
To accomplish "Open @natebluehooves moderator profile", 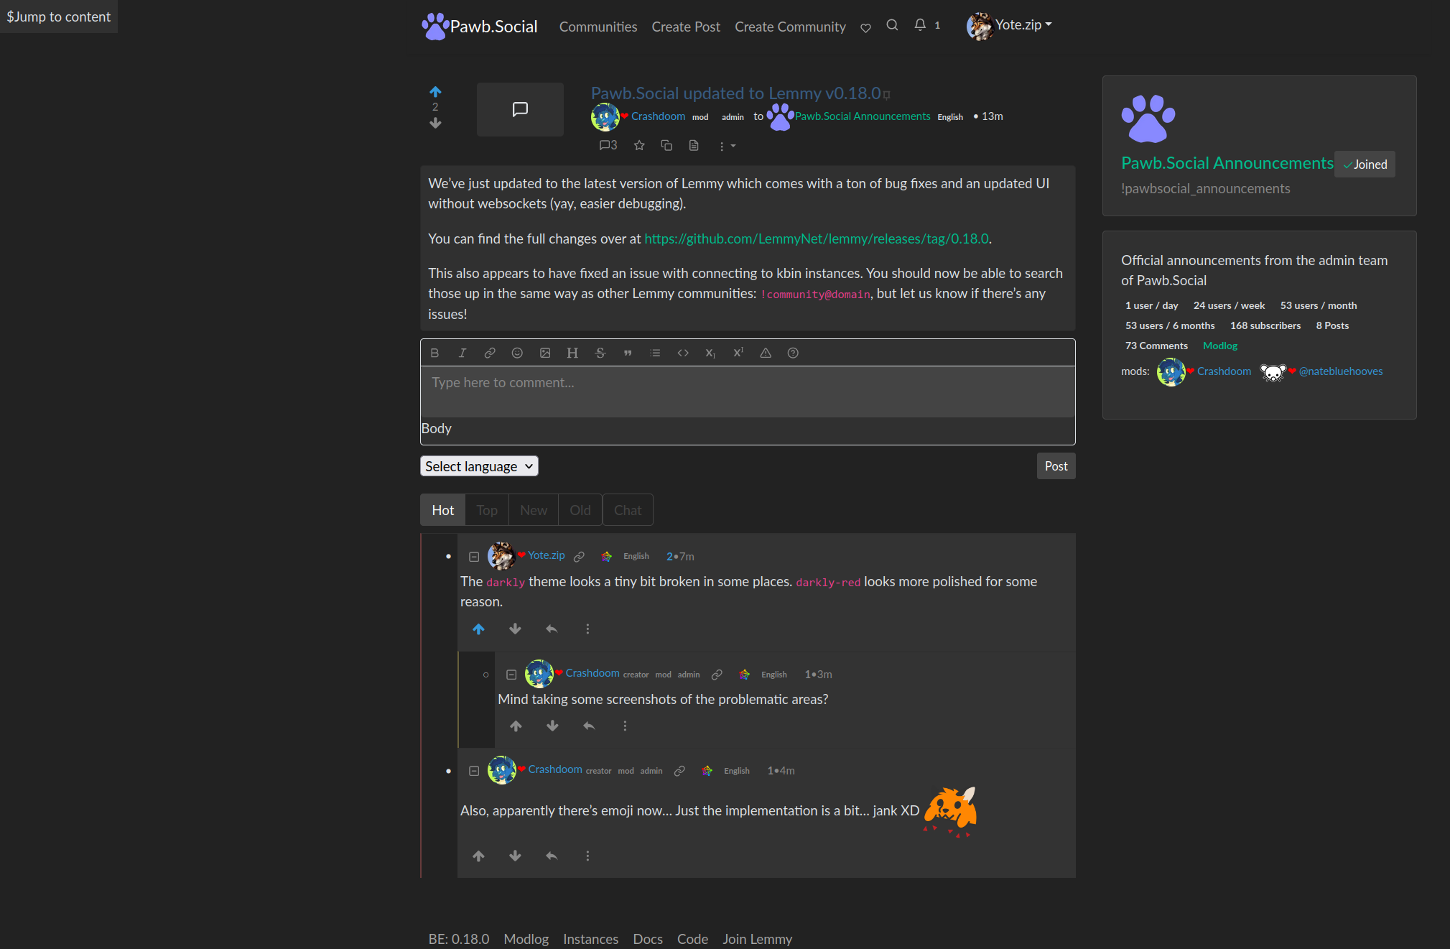I will [1340, 371].
